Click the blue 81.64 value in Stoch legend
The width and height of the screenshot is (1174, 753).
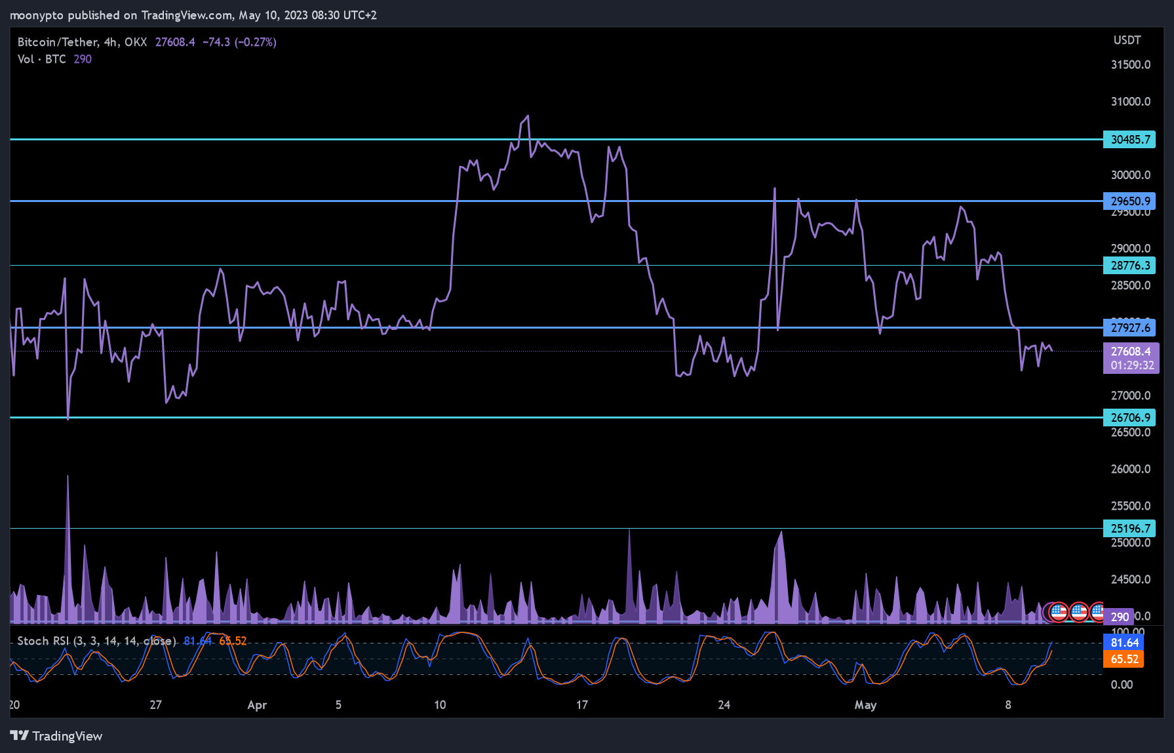[197, 641]
